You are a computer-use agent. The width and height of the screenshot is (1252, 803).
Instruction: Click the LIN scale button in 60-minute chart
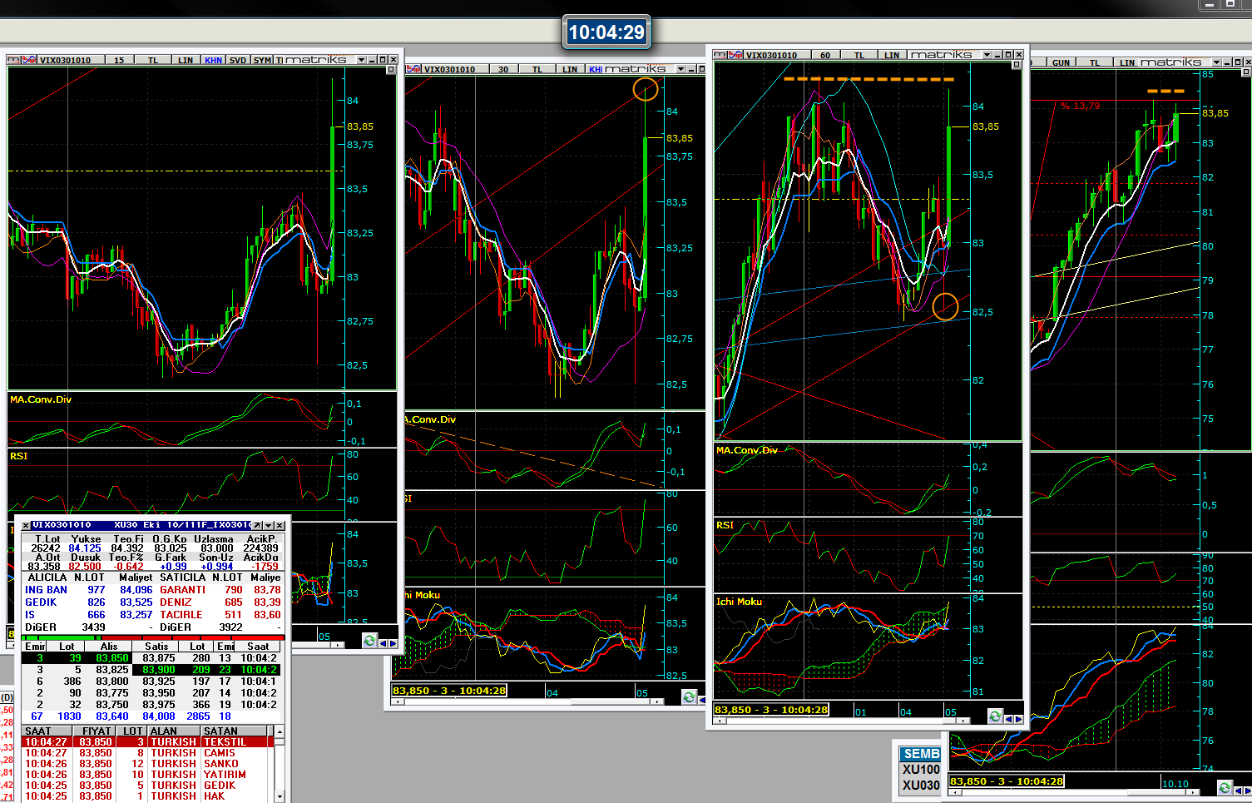coord(892,55)
